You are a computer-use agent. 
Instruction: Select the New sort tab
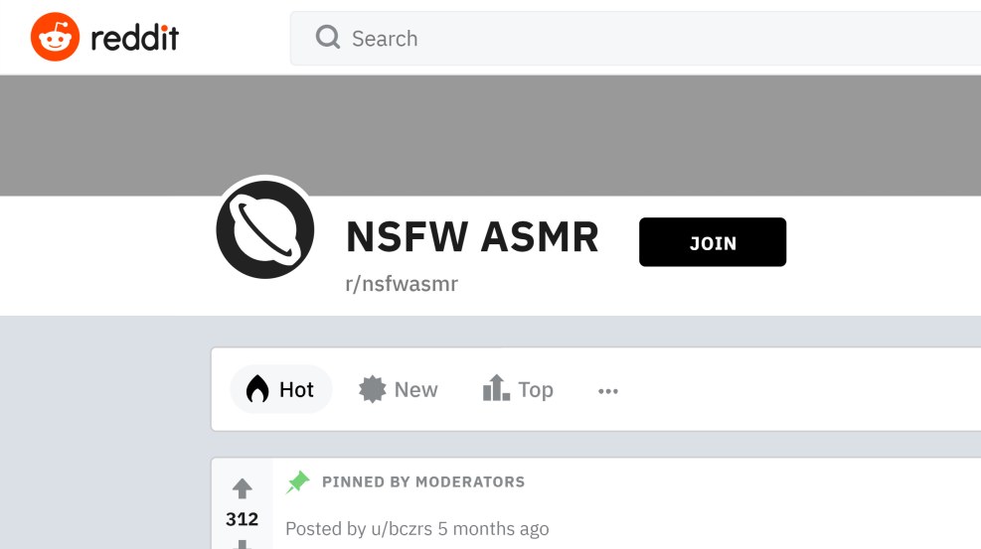399,390
